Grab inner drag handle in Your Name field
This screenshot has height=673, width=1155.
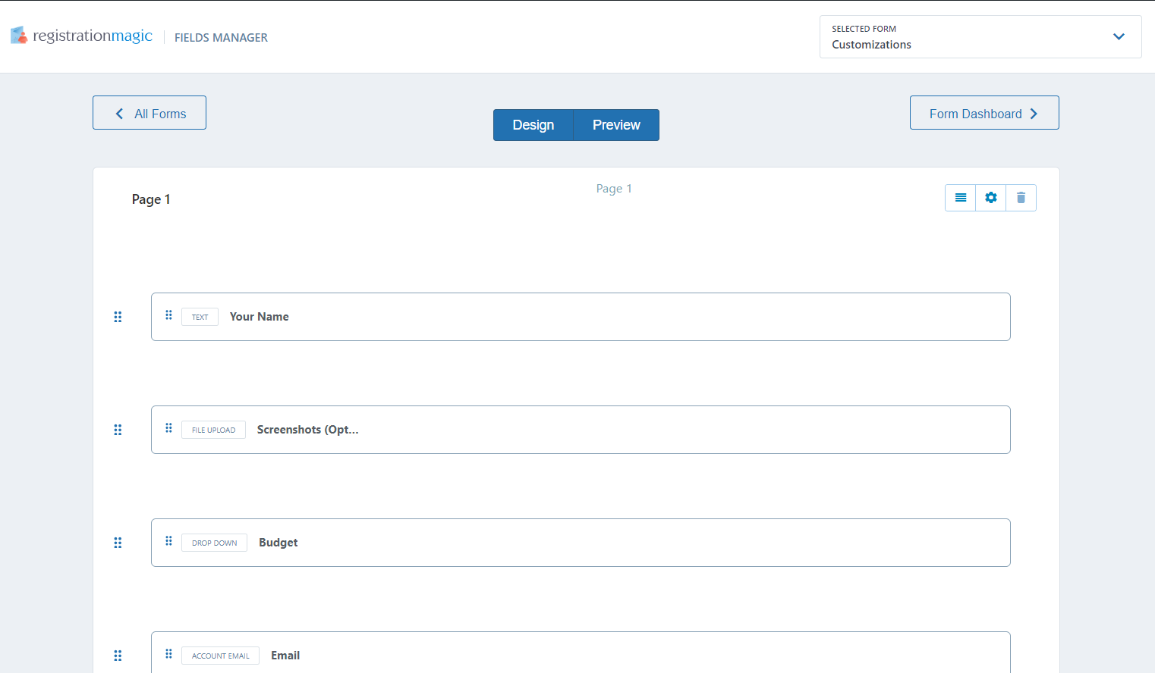[x=168, y=315]
